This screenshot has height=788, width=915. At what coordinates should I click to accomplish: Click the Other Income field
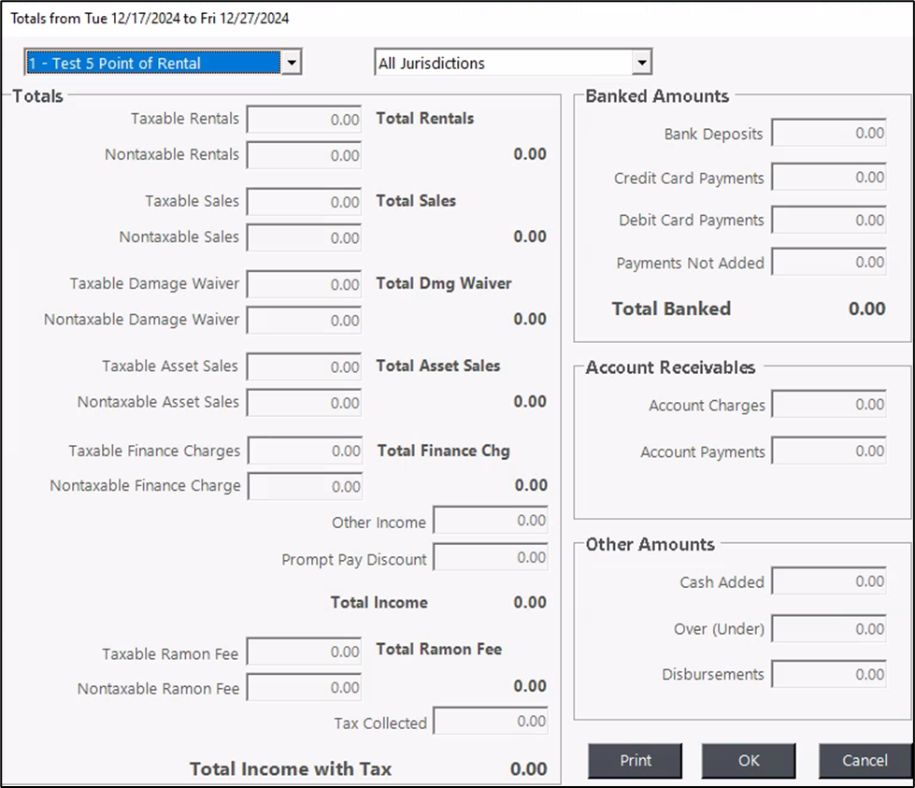491,521
